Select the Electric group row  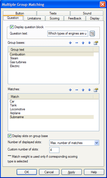pyautogui.click(x=52, y=66)
